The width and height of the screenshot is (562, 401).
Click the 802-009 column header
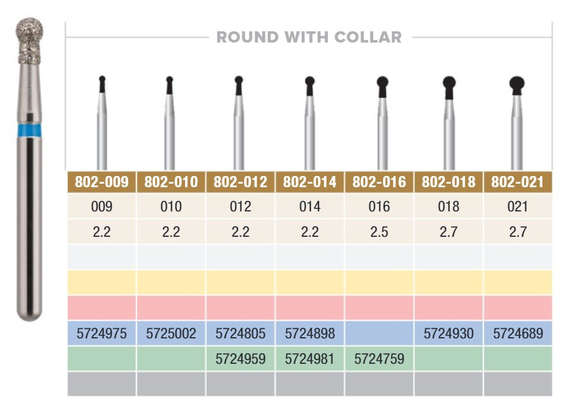point(102,182)
